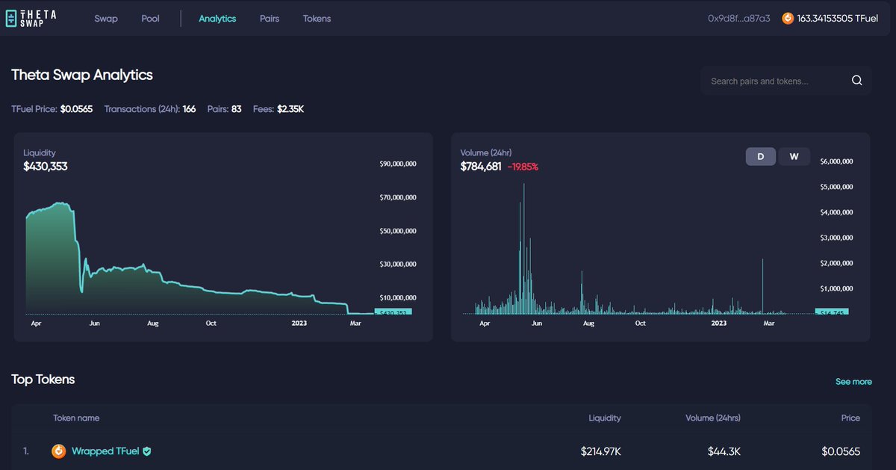Viewport: 896px width, 470px height.
Task: Click the Top Tokens heading
Action: pos(43,380)
